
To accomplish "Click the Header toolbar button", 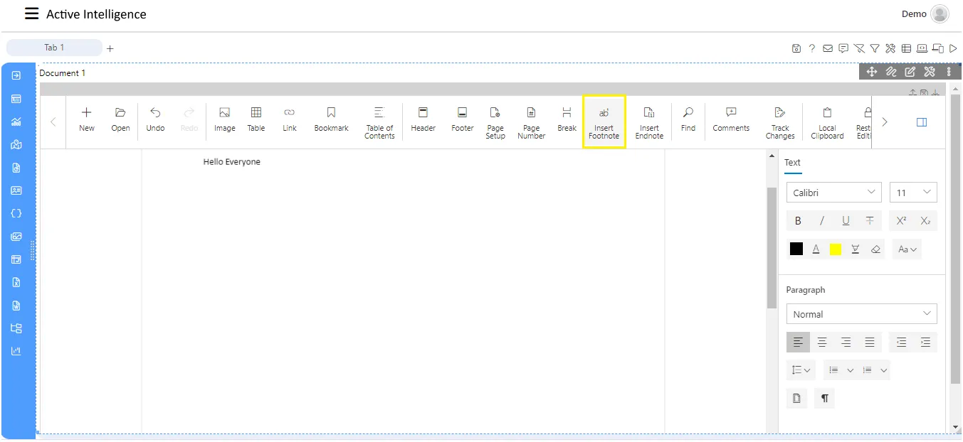I will (423, 119).
